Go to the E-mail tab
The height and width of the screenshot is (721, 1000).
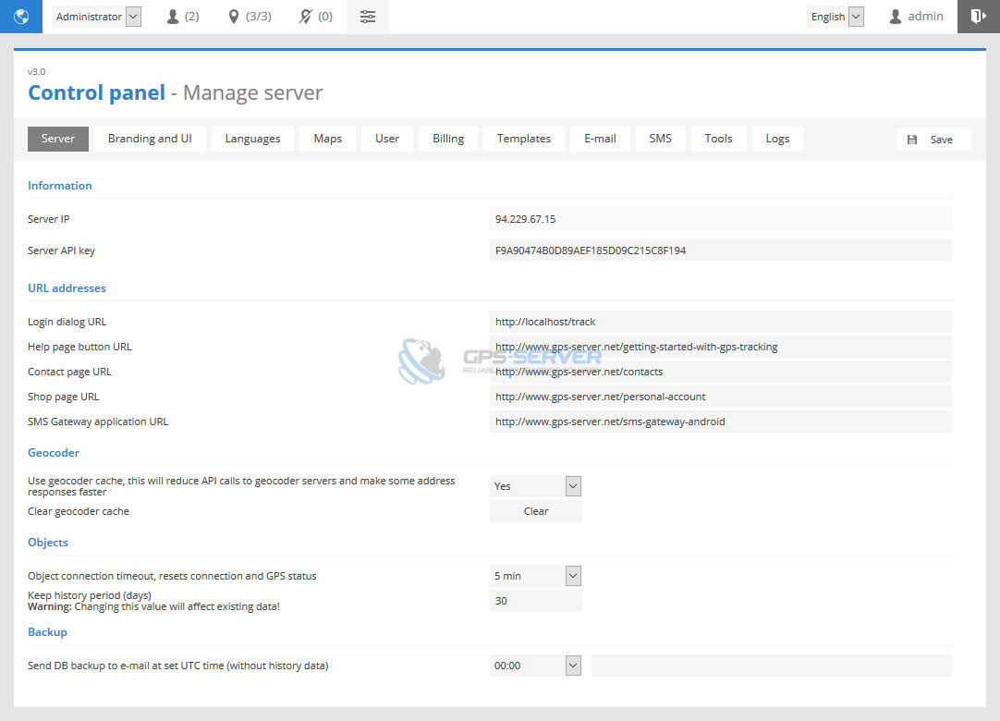point(600,139)
